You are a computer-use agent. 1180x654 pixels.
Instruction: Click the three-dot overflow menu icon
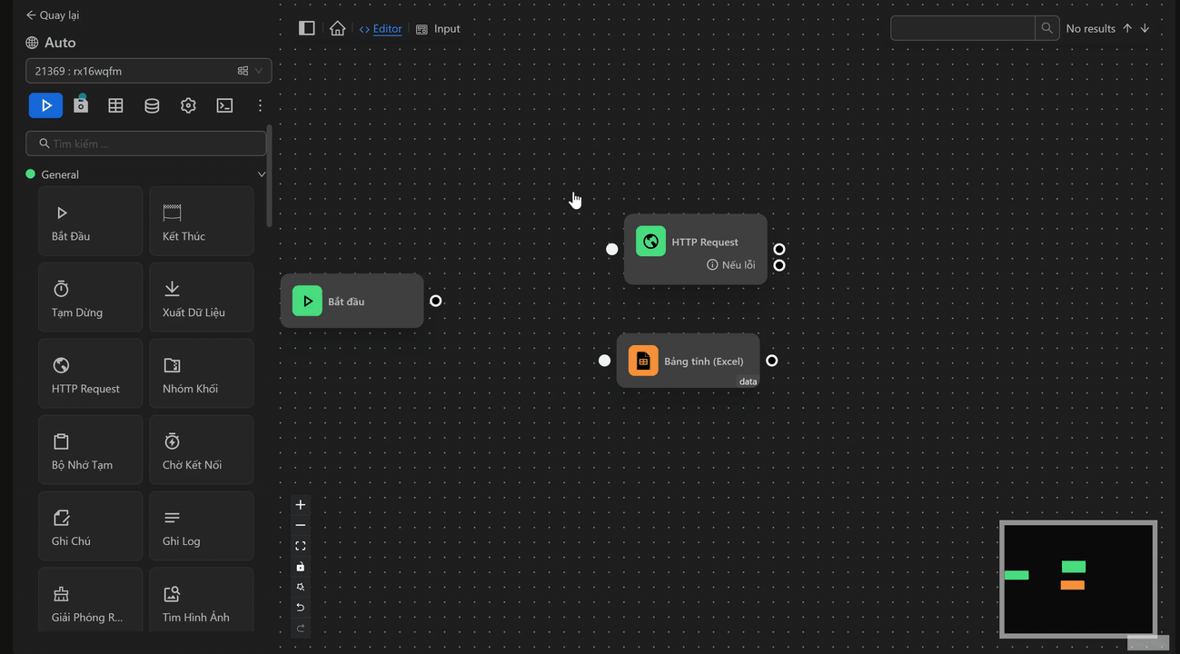[260, 105]
